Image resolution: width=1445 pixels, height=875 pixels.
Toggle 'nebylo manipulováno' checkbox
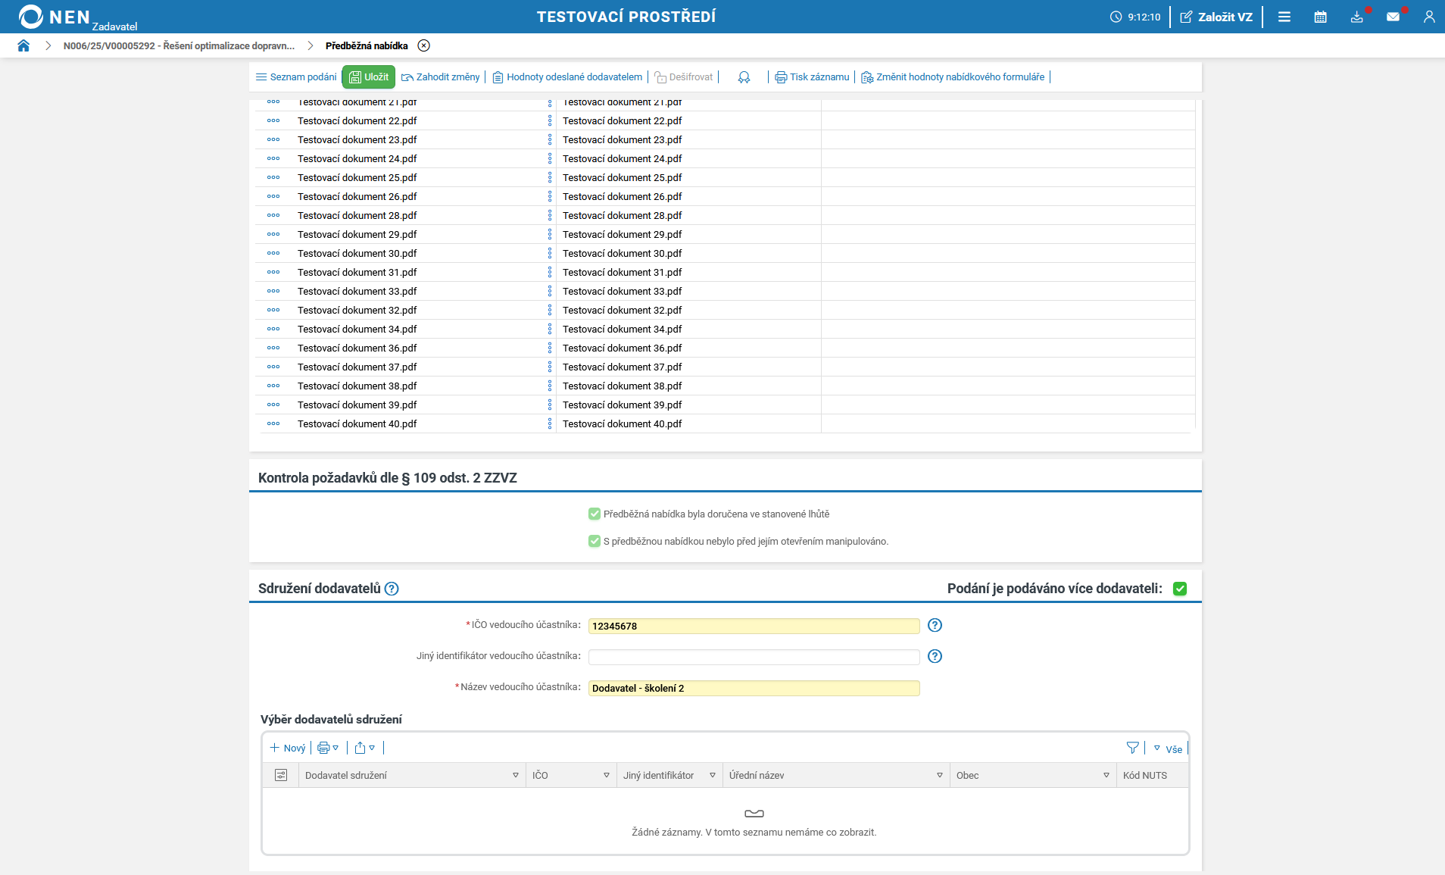tap(595, 541)
